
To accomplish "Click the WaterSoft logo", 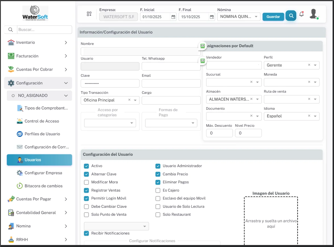I will [x=35, y=13].
